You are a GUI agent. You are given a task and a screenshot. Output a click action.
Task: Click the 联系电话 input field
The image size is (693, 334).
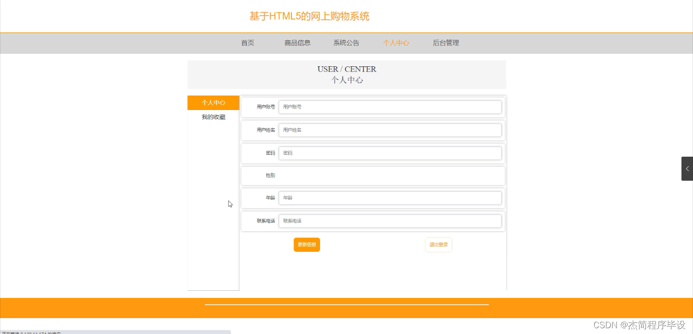point(390,221)
